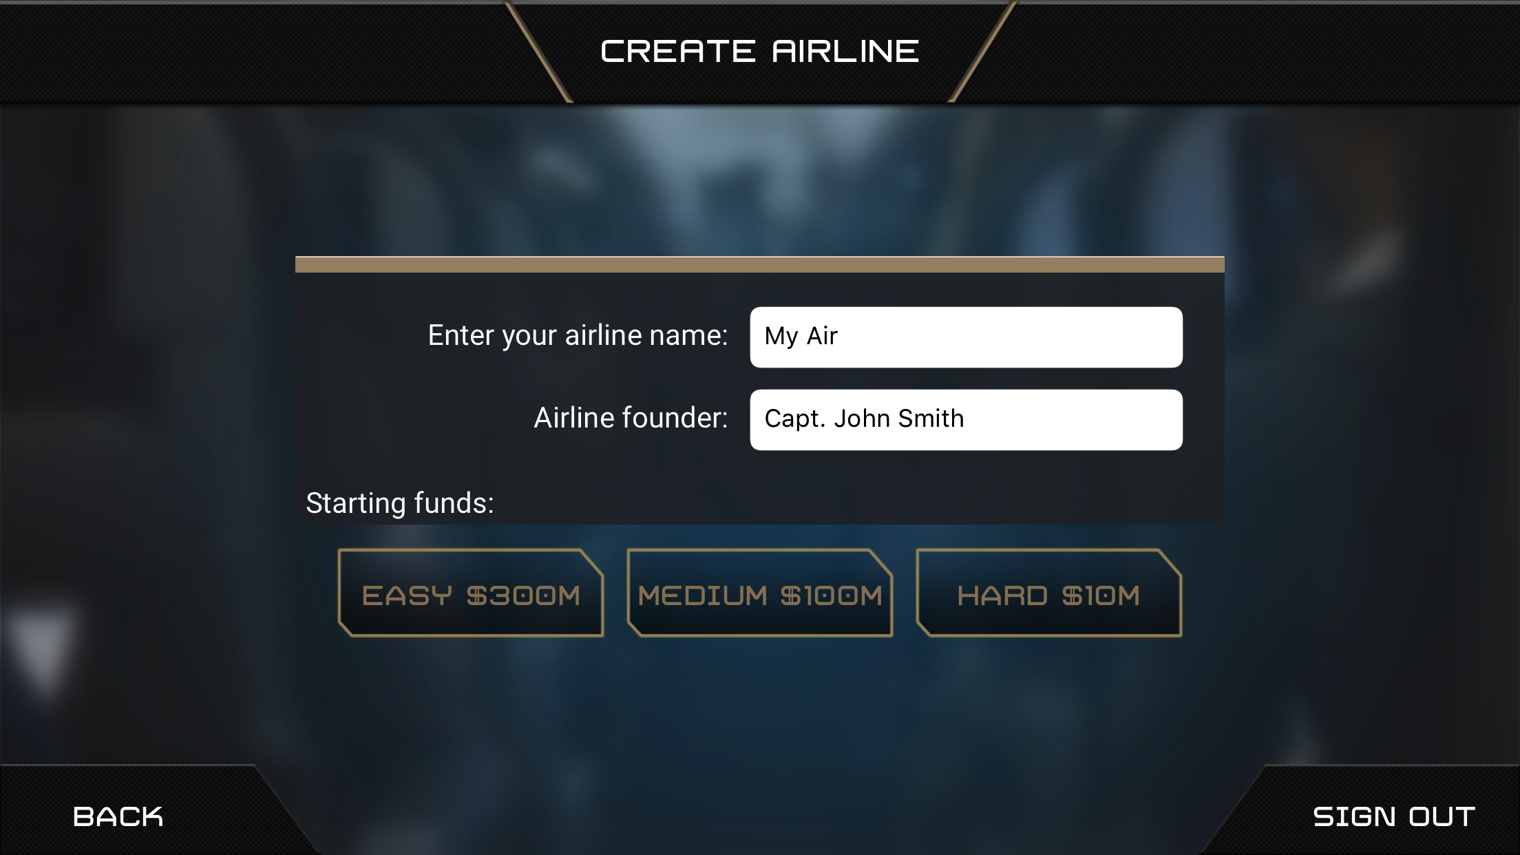Click the $10M amount on last button

point(1101,596)
